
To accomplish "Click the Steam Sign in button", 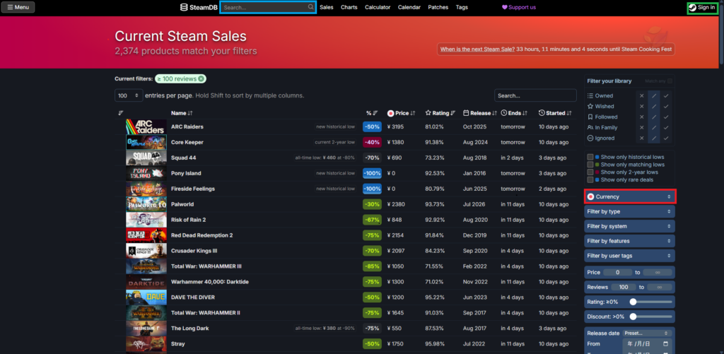I will coord(702,7).
